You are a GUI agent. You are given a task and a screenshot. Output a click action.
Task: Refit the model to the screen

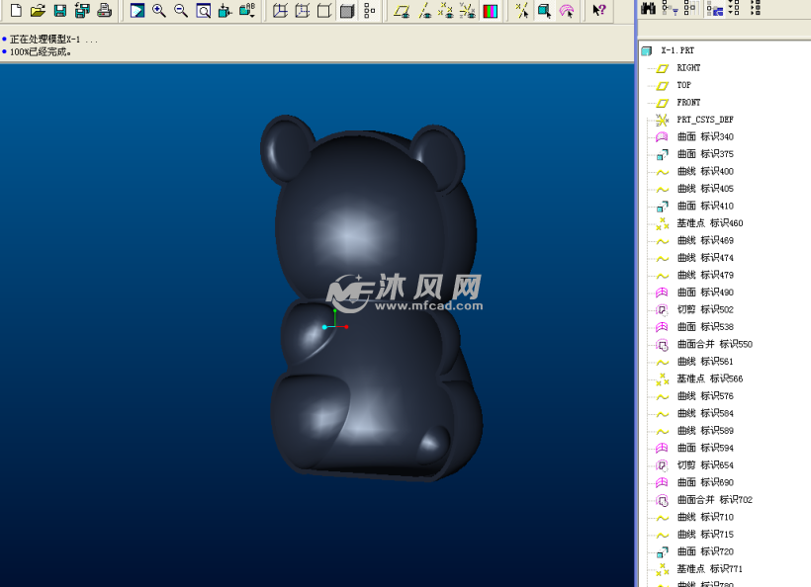[x=204, y=10]
